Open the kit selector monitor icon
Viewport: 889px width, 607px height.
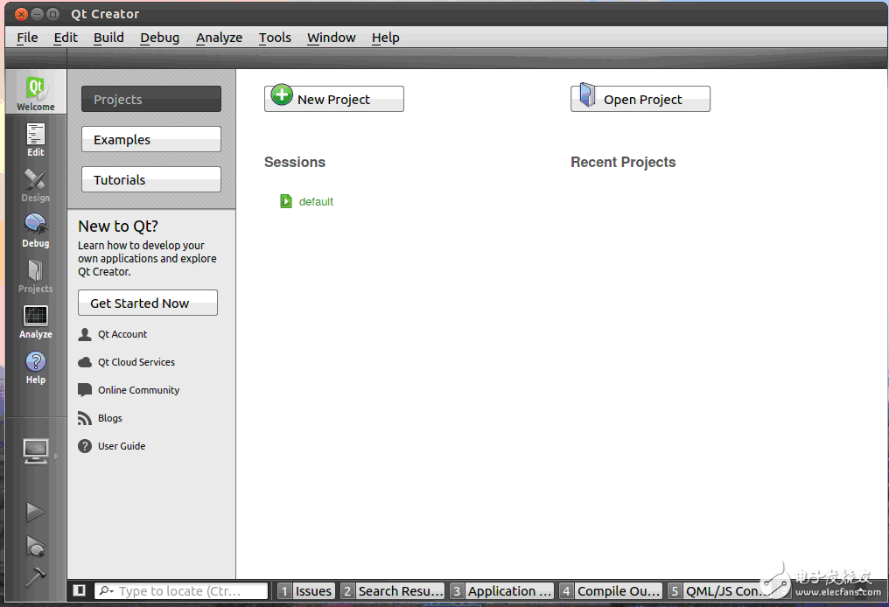(36, 451)
